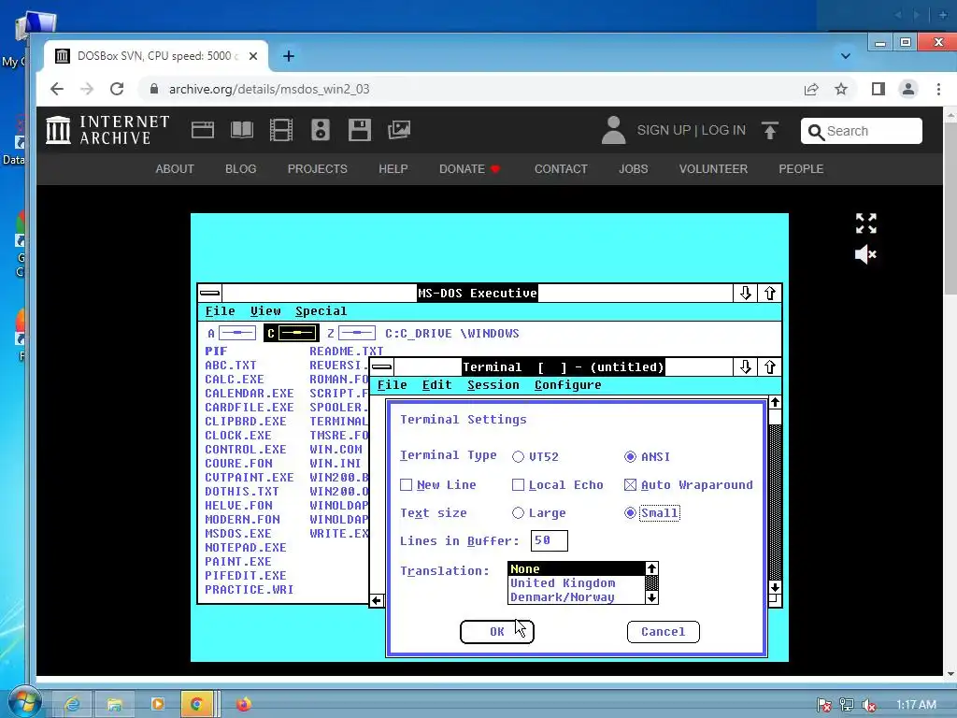Click the upload arrow icon

[x=770, y=130]
